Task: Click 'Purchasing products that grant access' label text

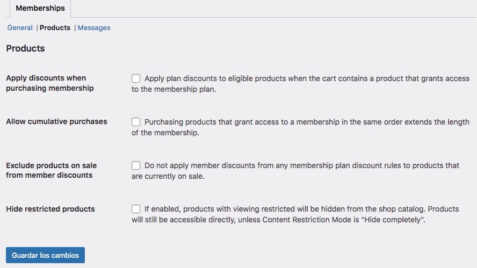Action: coord(301,127)
